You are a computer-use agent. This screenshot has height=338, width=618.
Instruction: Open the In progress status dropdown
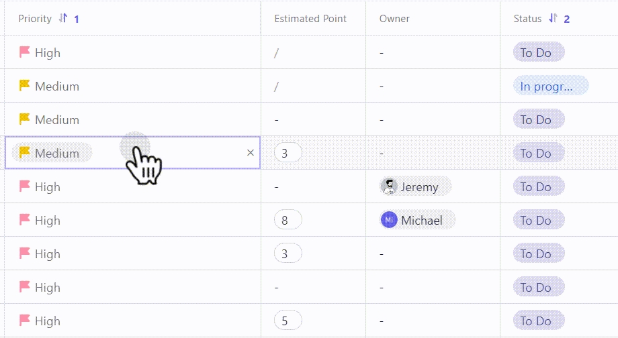550,86
